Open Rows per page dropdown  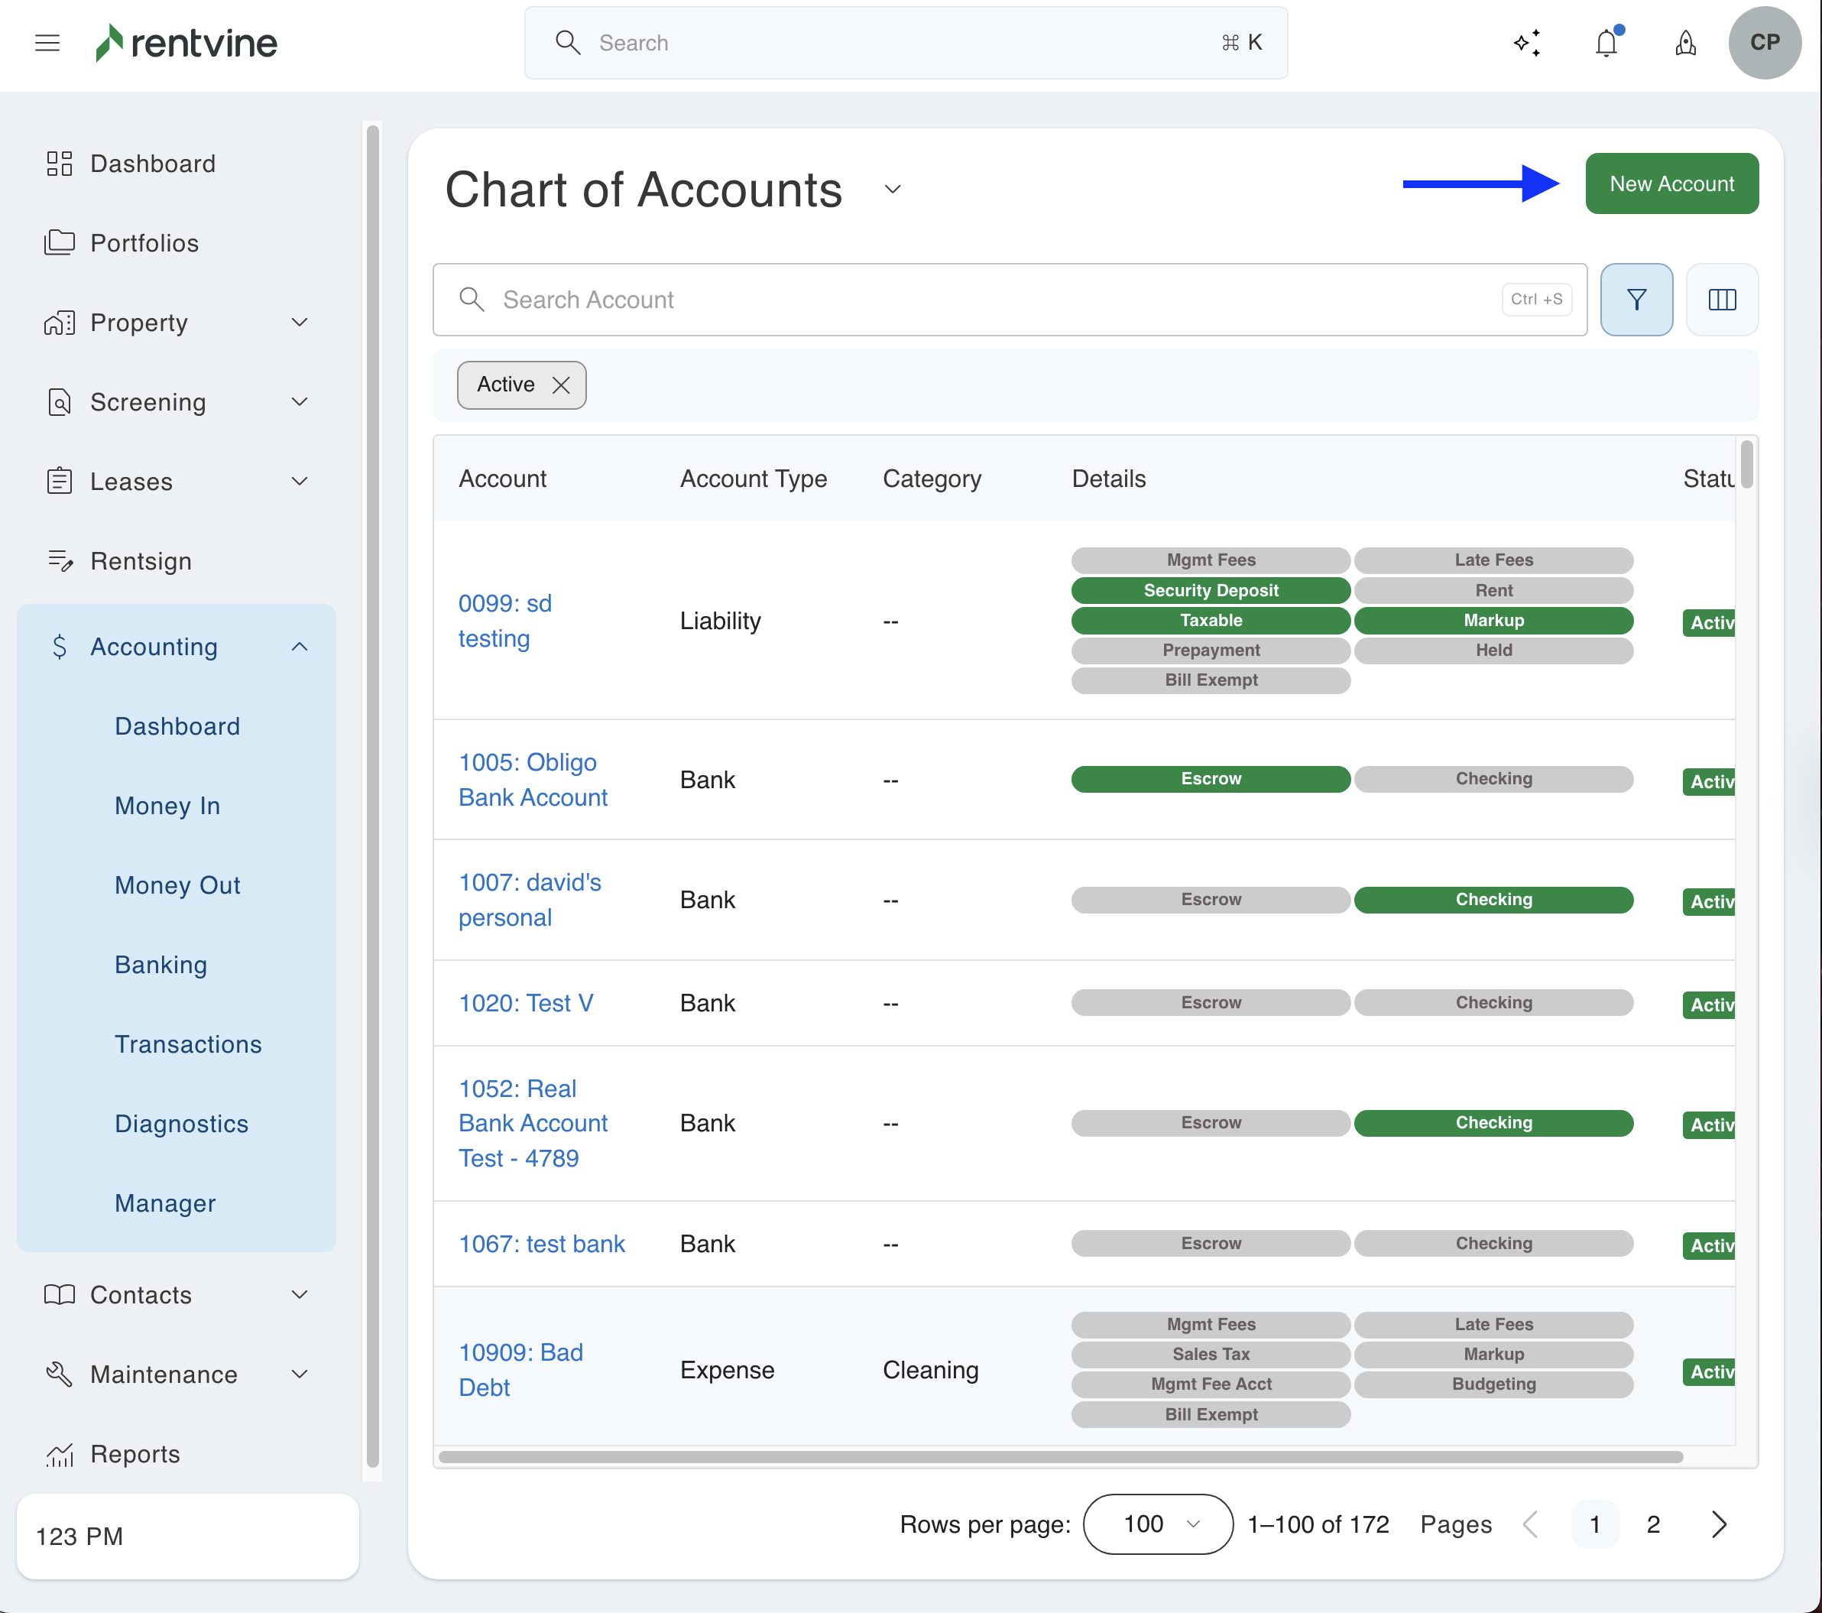[1157, 1525]
